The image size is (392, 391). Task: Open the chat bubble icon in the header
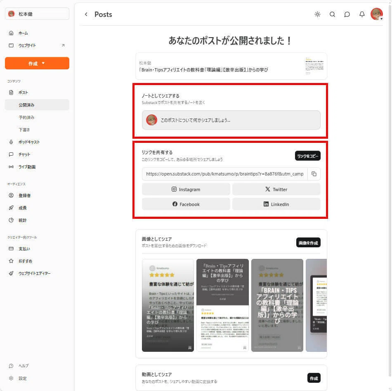[347, 14]
